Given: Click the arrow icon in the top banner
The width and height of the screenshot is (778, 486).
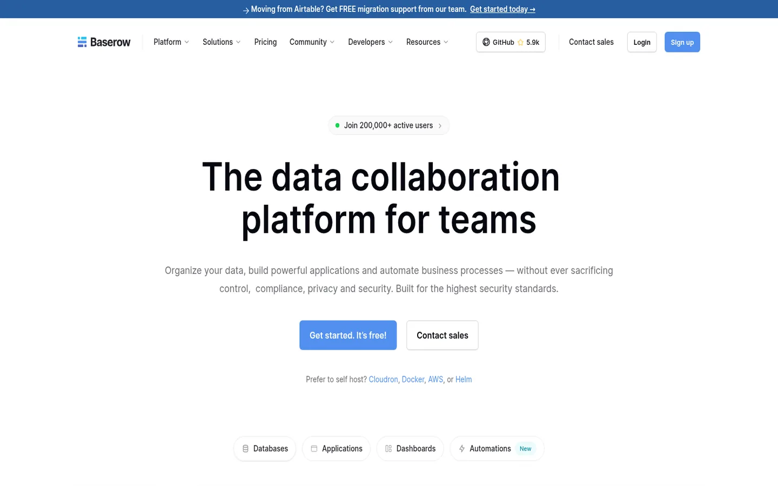Looking at the screenshot, I should 246,10.
